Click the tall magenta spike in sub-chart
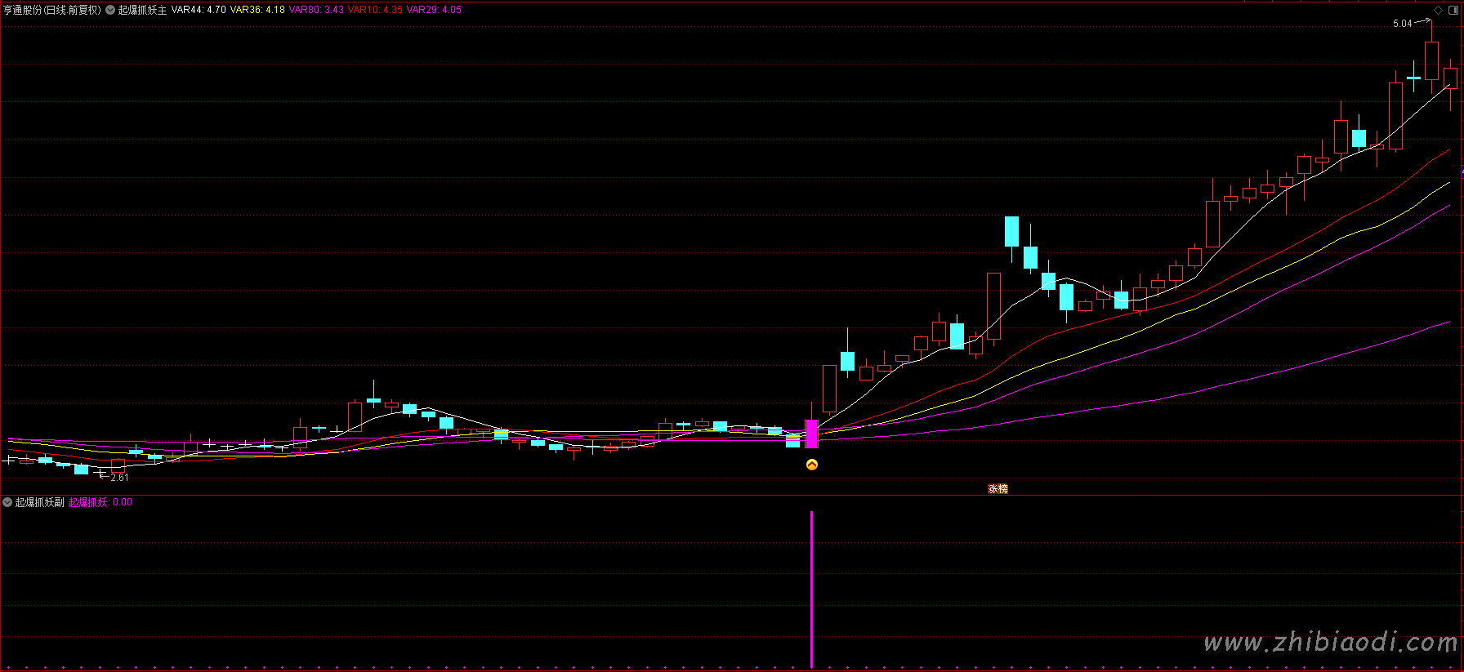The height and width of the screenshot is (672, 1464). 811,588
